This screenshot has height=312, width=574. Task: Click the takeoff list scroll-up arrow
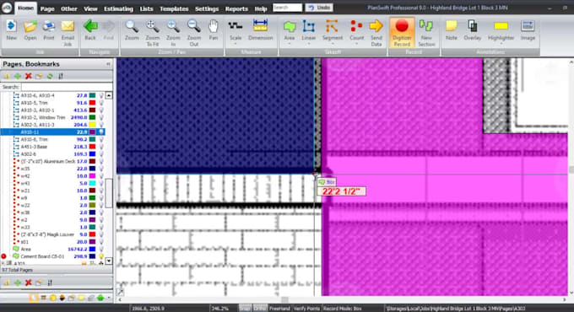pyautogui.click(x=109, y=95)
